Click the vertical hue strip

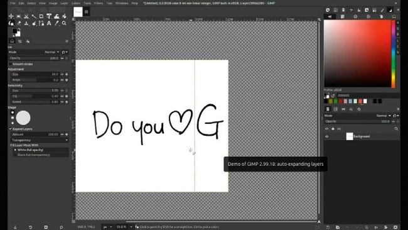coord(394,54)
